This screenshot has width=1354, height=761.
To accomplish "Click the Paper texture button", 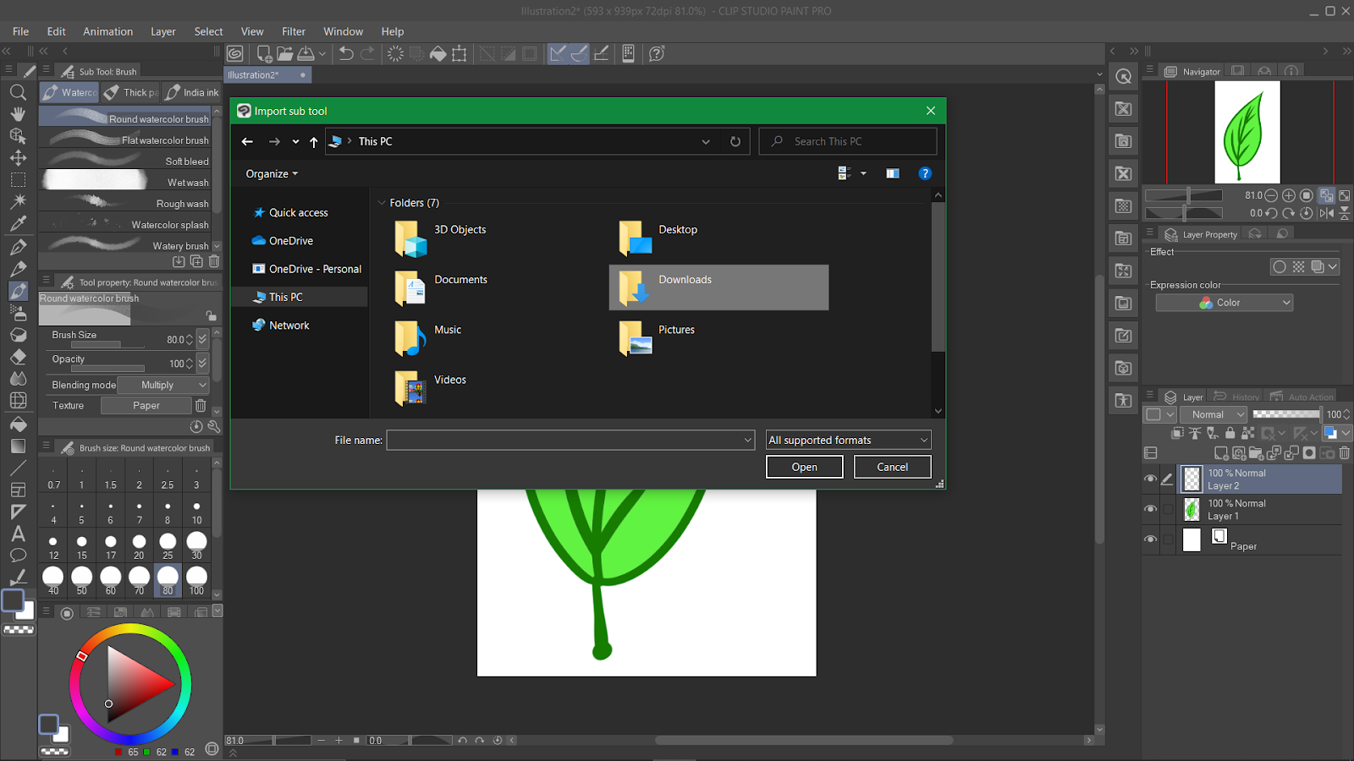I will (x=146, y=406).
